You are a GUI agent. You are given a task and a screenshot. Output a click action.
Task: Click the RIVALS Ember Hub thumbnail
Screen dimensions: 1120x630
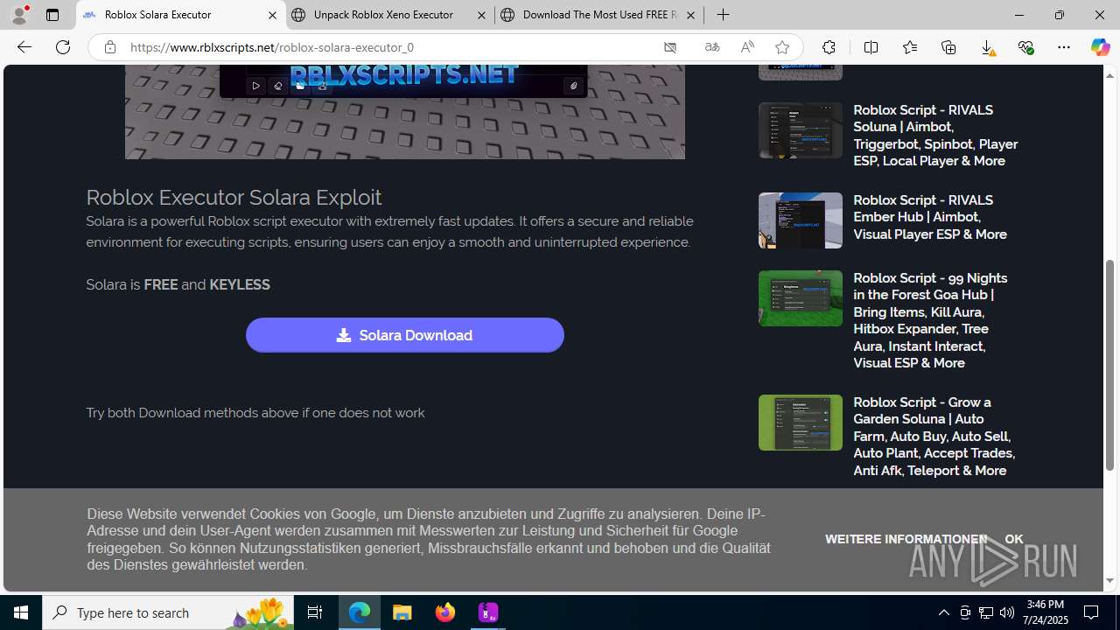click(800, 220)
